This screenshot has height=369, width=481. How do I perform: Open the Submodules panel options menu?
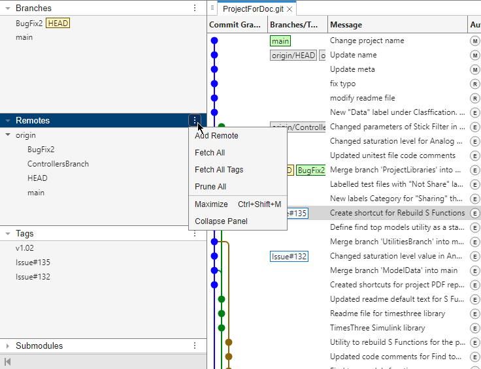(x=195, y=345)
